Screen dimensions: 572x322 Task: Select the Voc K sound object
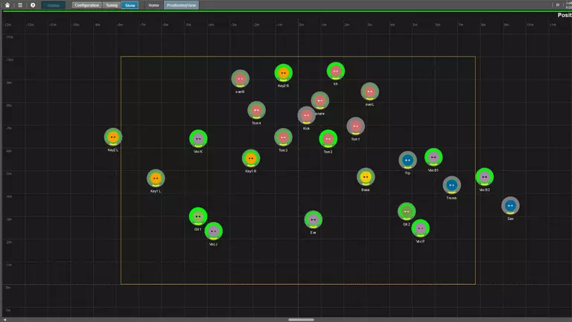[x=198, y=138]
